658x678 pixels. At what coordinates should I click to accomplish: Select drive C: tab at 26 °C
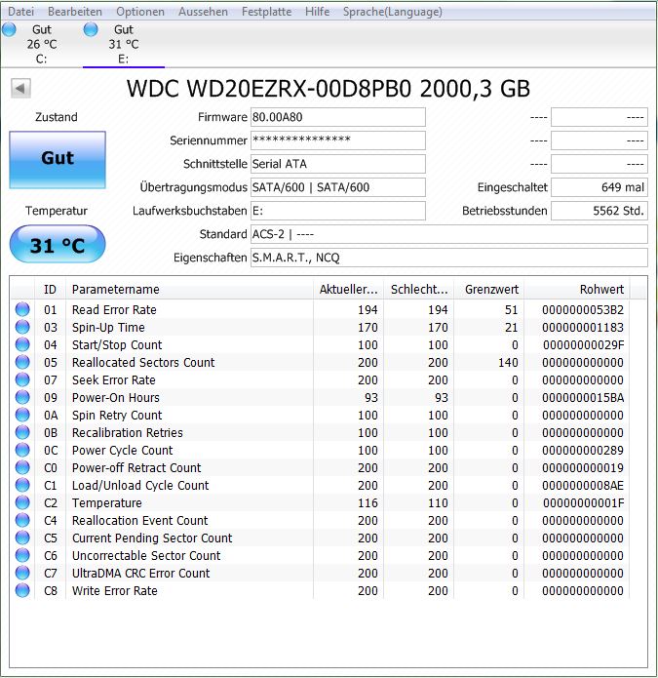(x=42, y=44)
